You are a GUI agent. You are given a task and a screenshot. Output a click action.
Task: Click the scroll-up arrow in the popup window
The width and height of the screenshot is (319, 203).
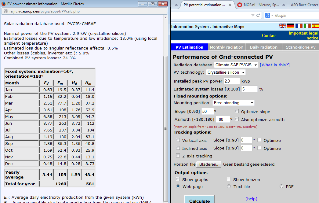[x=166, y=18]
